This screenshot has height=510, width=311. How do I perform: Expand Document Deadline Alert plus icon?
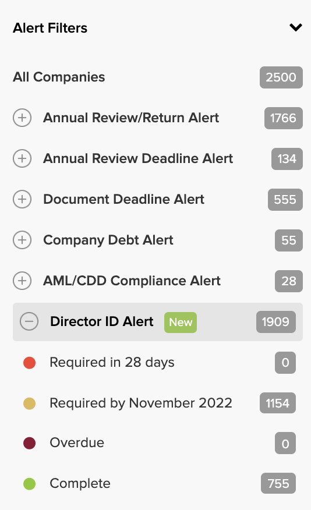22,199
